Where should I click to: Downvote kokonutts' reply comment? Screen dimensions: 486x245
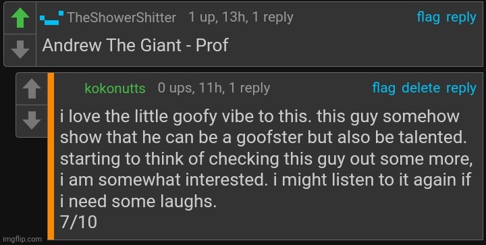32,120
